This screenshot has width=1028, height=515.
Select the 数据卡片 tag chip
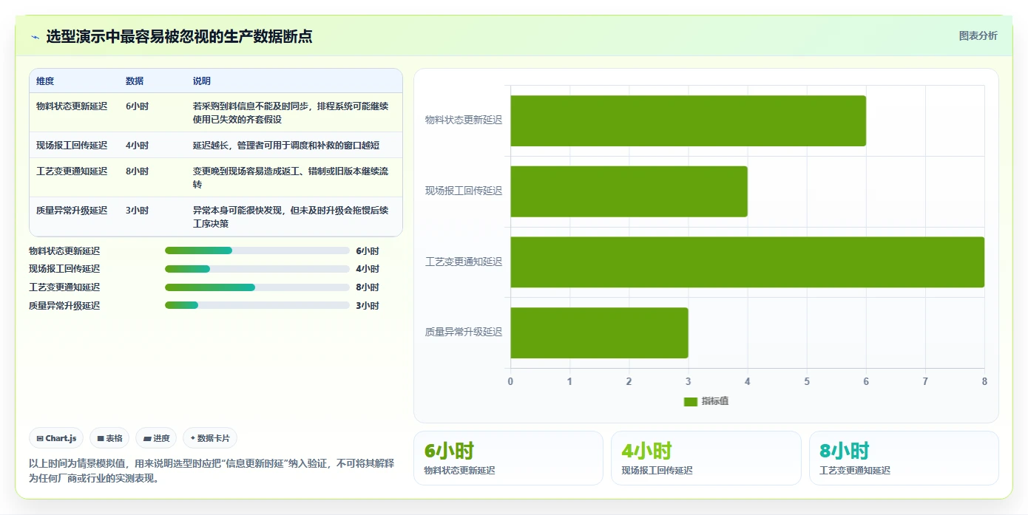(x=210, y=438)
